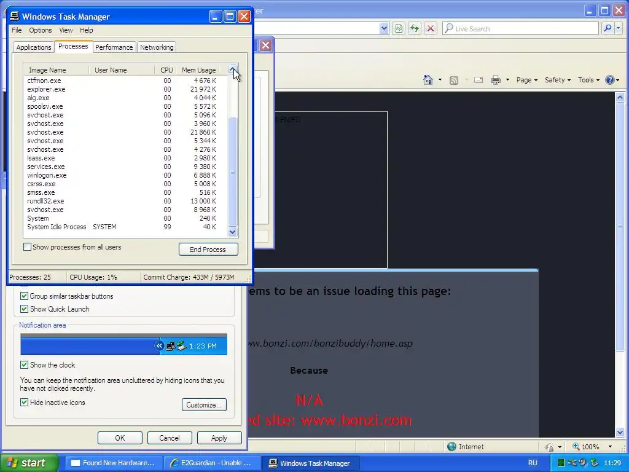Click the Live Search input field
This screenshot has height=472, width=629.
[521, 28]
